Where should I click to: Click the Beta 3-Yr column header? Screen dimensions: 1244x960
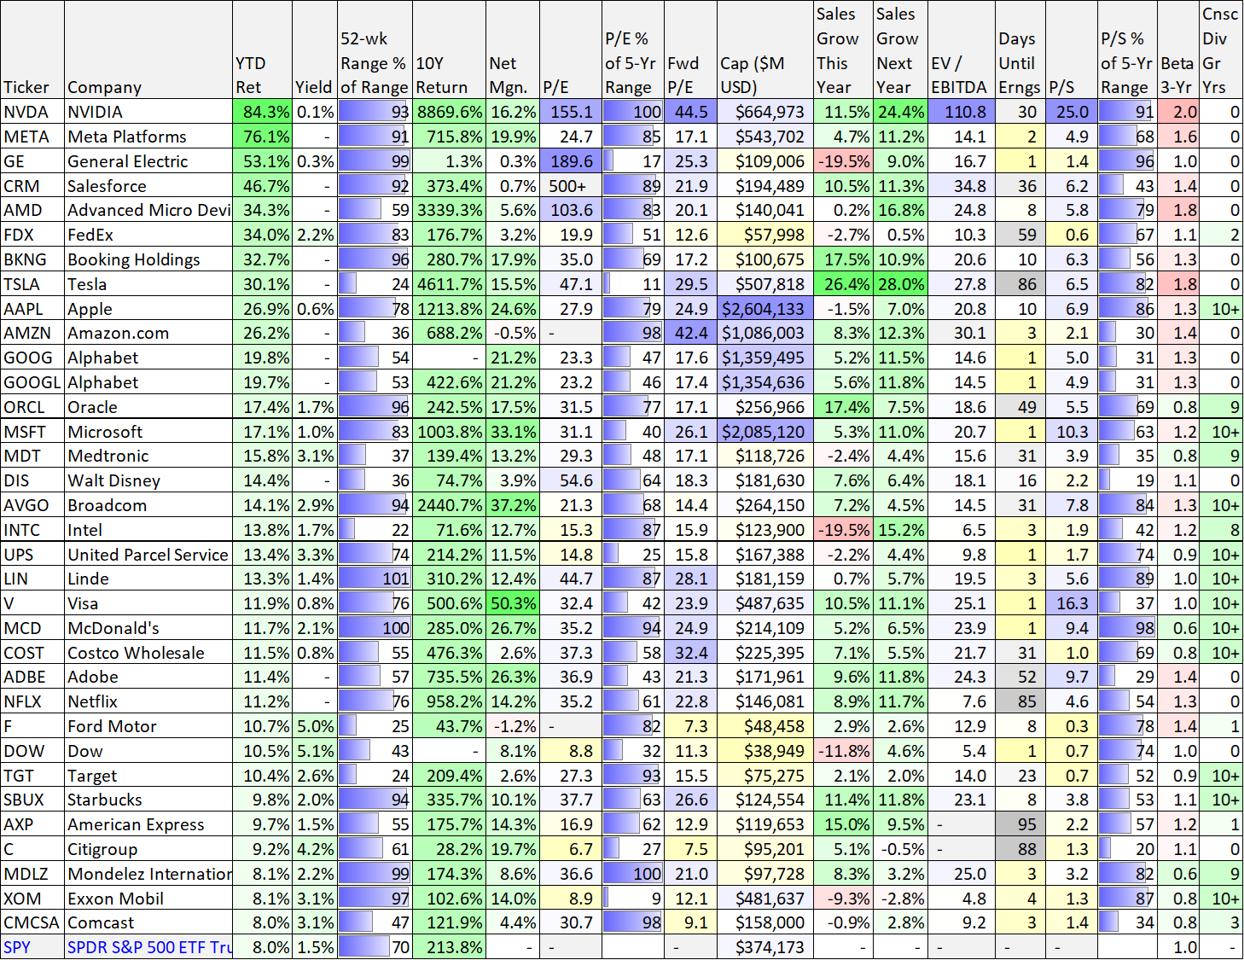coord(1177,49)
